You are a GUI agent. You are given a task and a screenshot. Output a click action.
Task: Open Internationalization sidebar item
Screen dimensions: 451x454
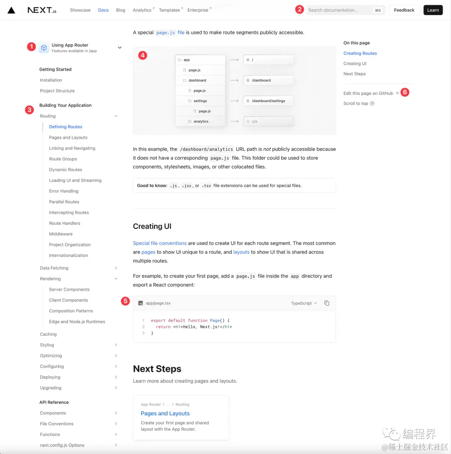tap(68, 255)
